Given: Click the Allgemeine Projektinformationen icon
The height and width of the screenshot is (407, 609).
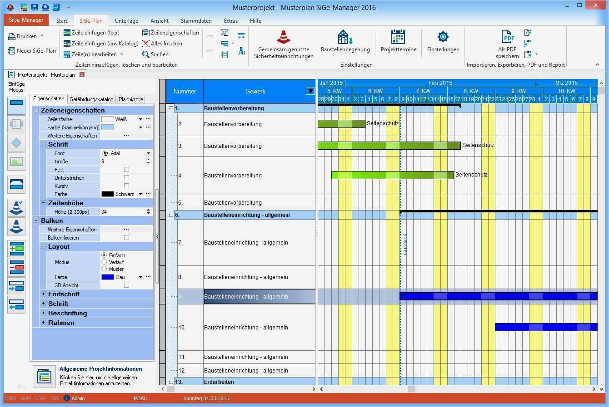Looking at the screenshot, I should (x=44, y=376).
